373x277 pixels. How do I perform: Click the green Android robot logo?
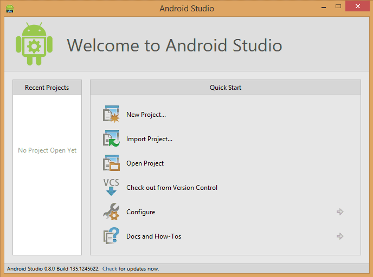click(x=34, y=44)
